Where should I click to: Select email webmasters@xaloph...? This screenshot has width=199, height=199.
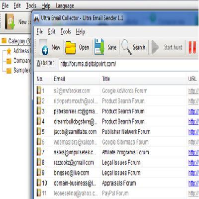tap(76, 142)
